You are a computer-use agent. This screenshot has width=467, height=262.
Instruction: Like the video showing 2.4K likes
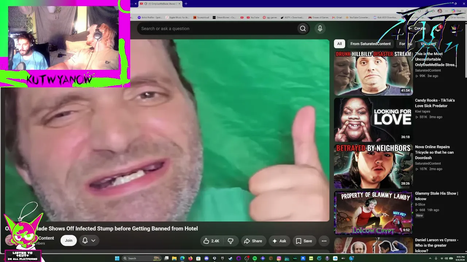pyautogui.click(x=212, y=241)
